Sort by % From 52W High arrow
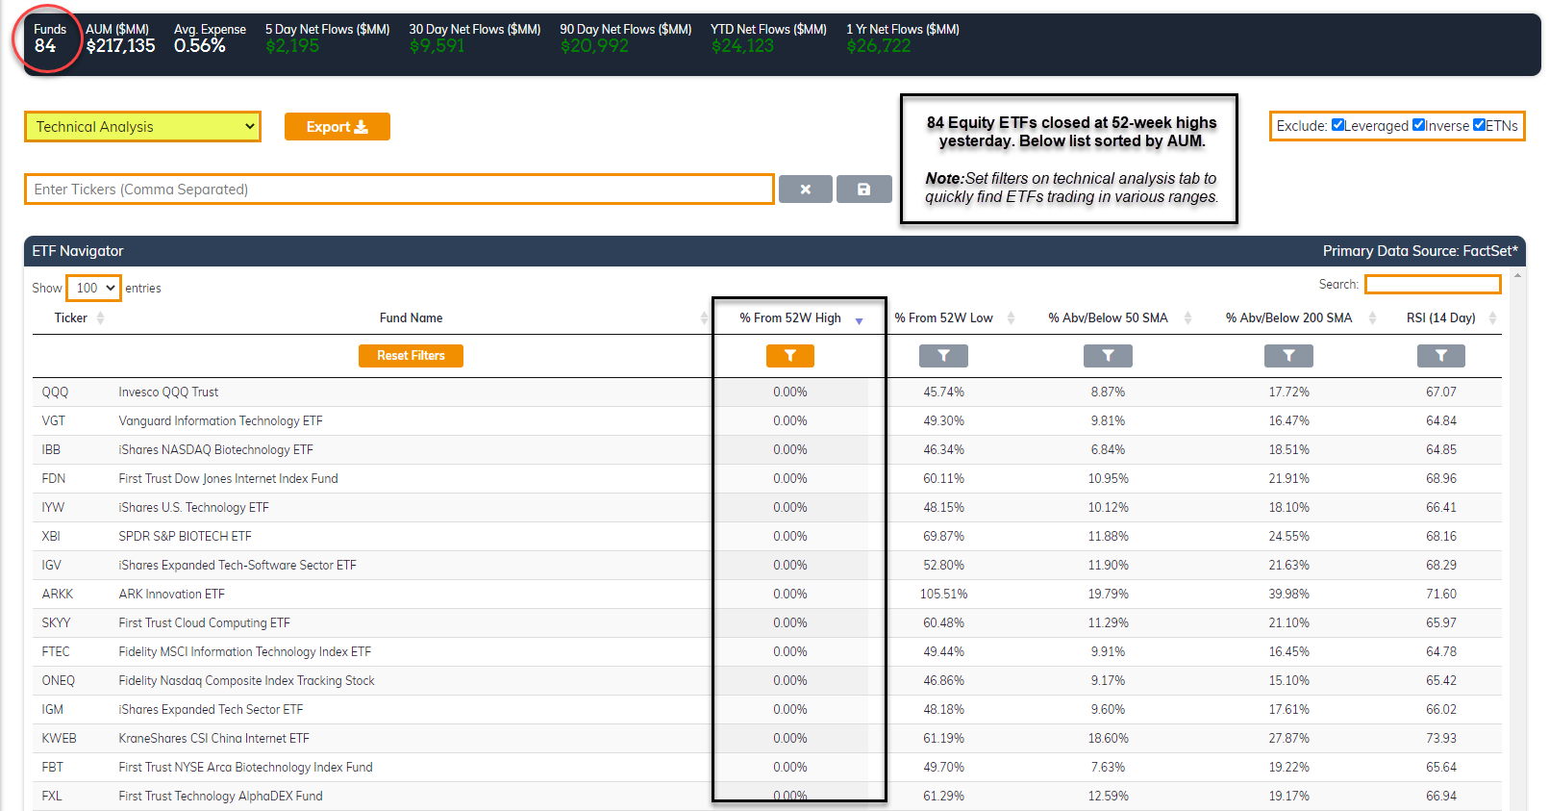 859,320
